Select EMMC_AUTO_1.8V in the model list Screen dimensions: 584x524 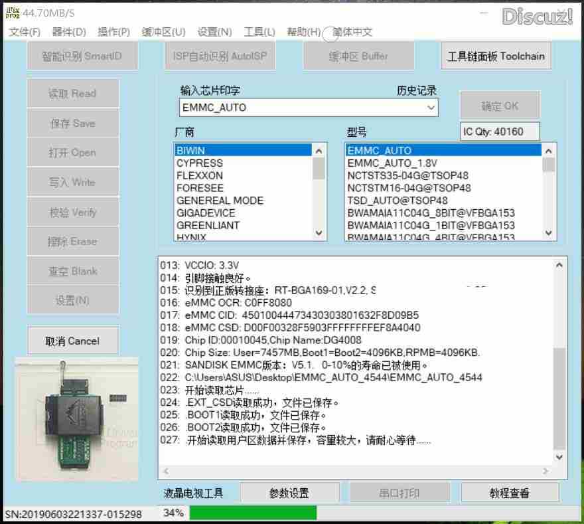tap(392, 163)
